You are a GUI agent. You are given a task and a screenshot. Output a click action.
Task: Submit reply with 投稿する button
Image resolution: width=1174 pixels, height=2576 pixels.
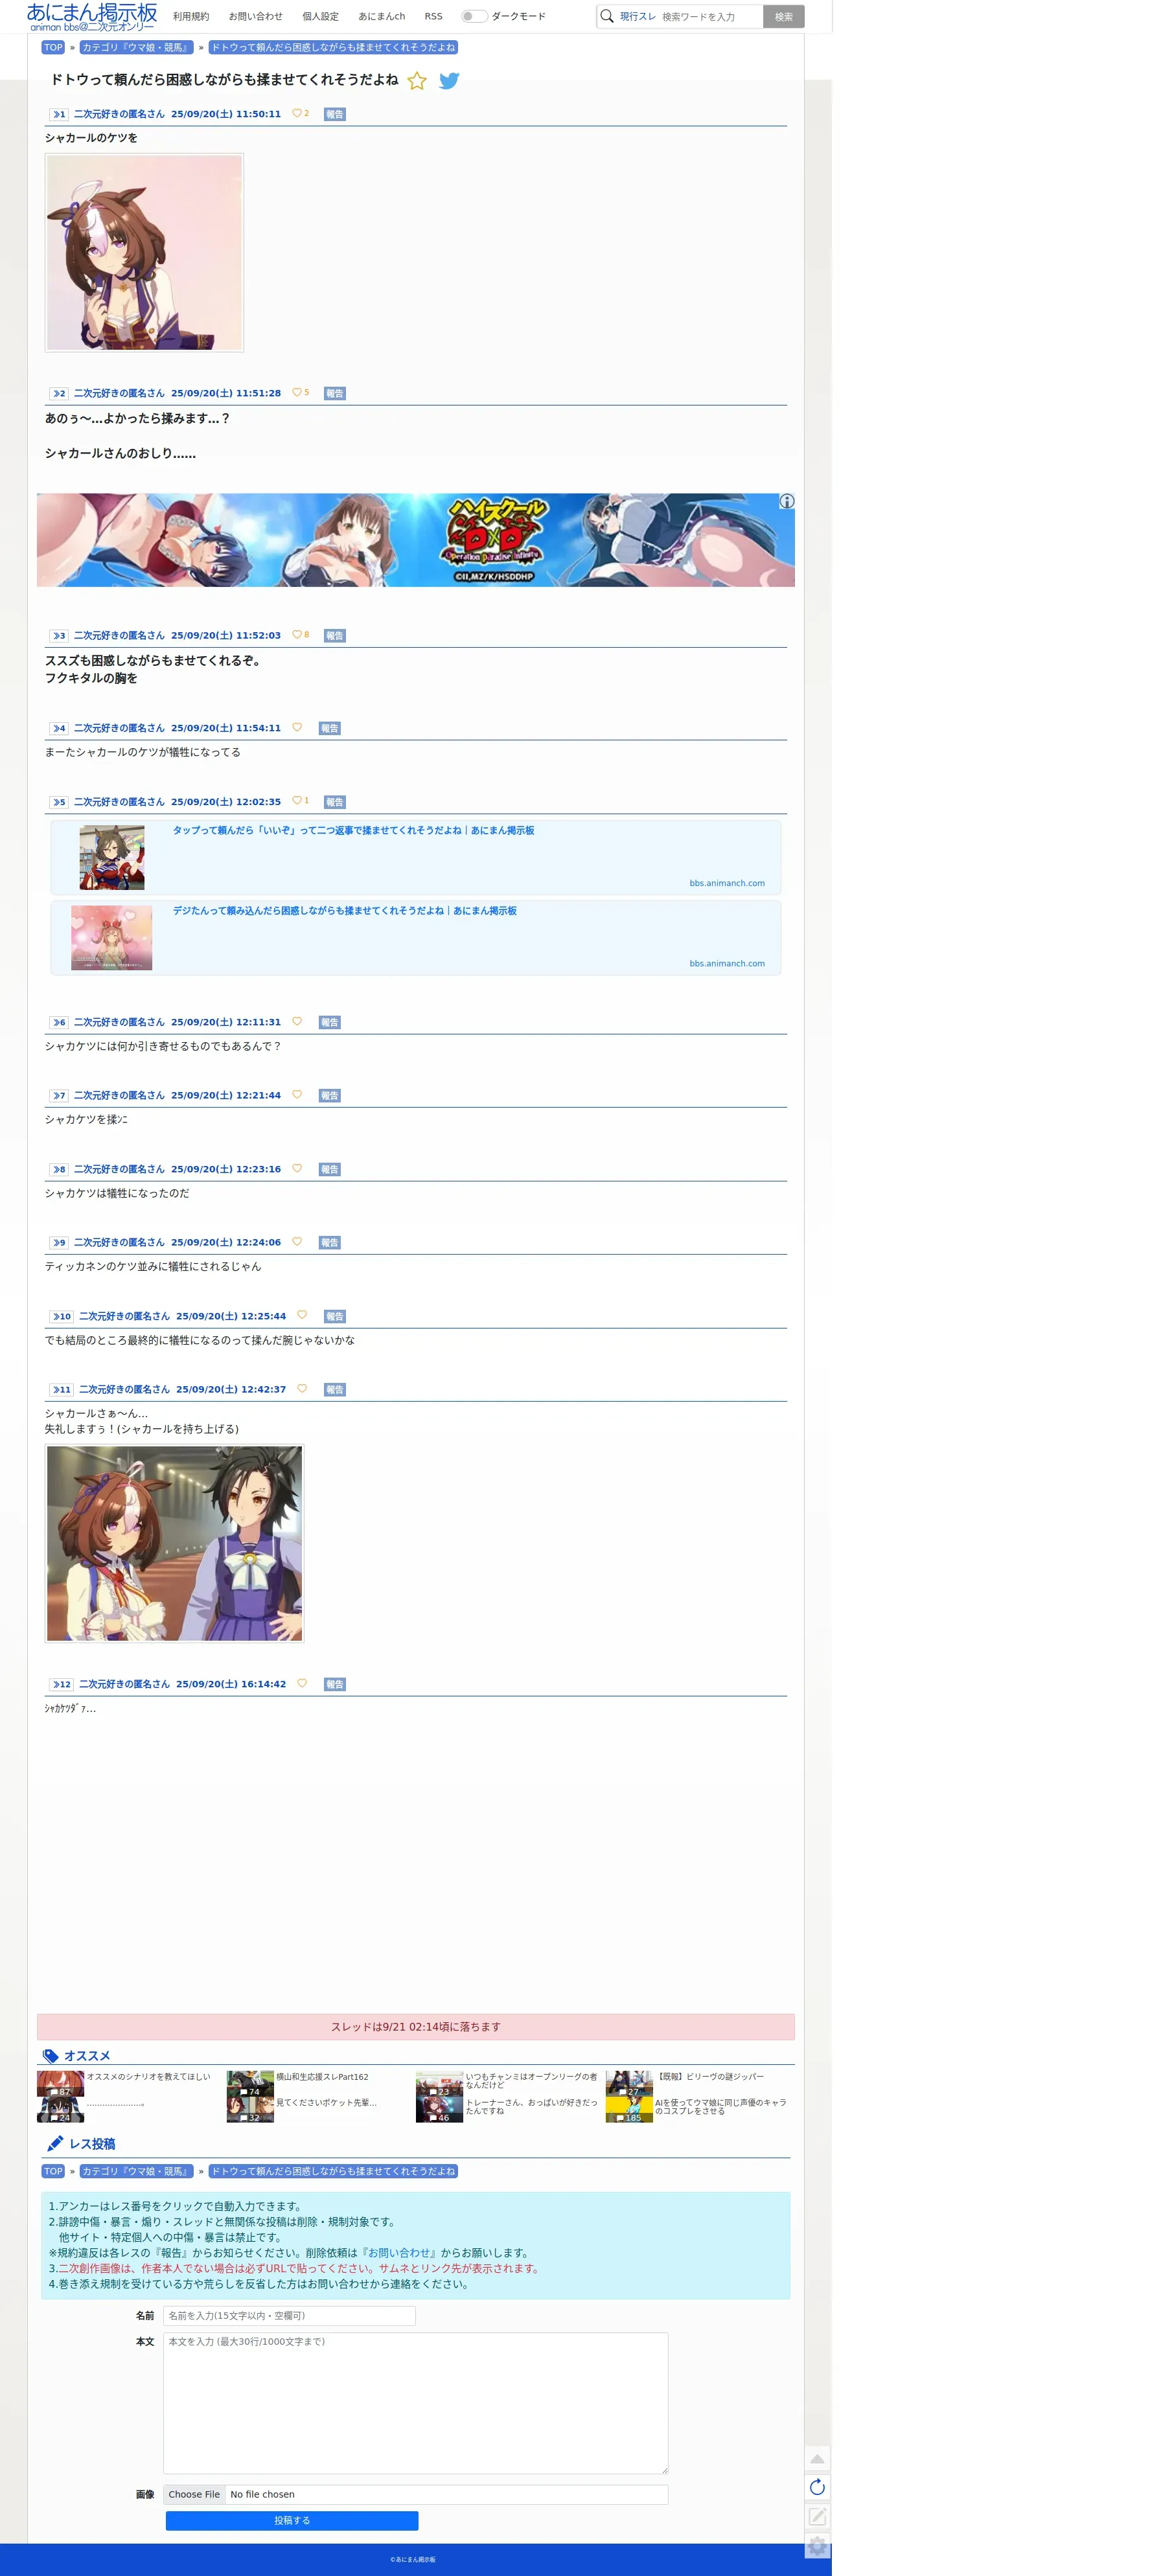[x=292, y=2521]
